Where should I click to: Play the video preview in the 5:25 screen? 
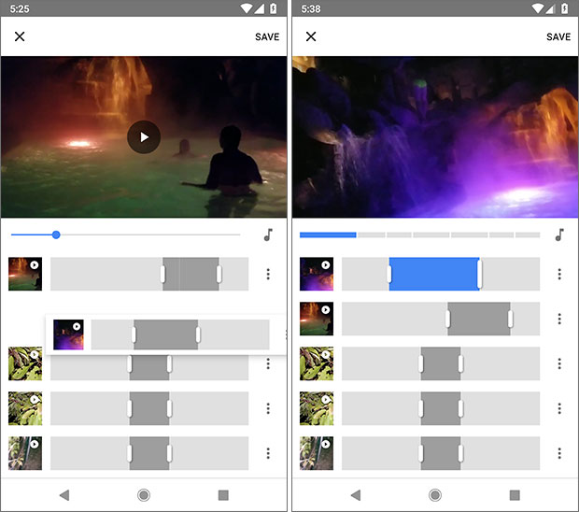coord(144,137)
